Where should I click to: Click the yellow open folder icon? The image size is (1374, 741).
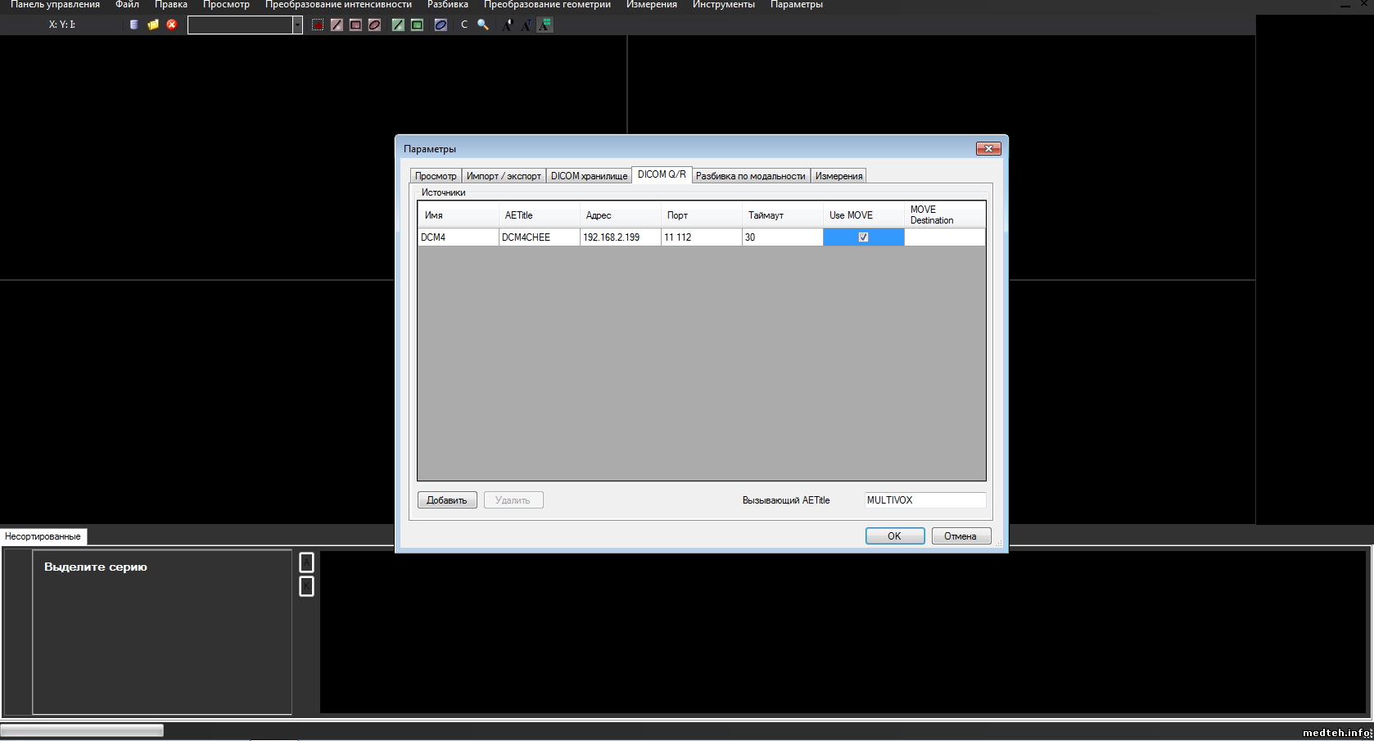(153, 25)
